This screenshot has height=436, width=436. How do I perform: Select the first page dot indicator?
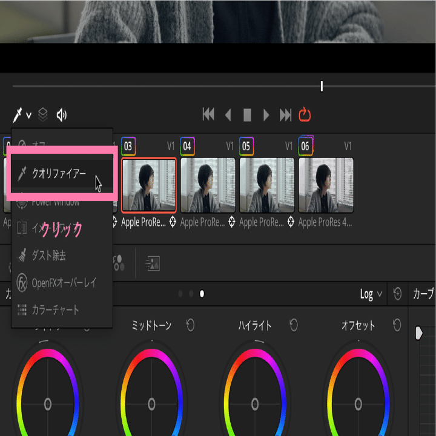[x=180, y=294]
